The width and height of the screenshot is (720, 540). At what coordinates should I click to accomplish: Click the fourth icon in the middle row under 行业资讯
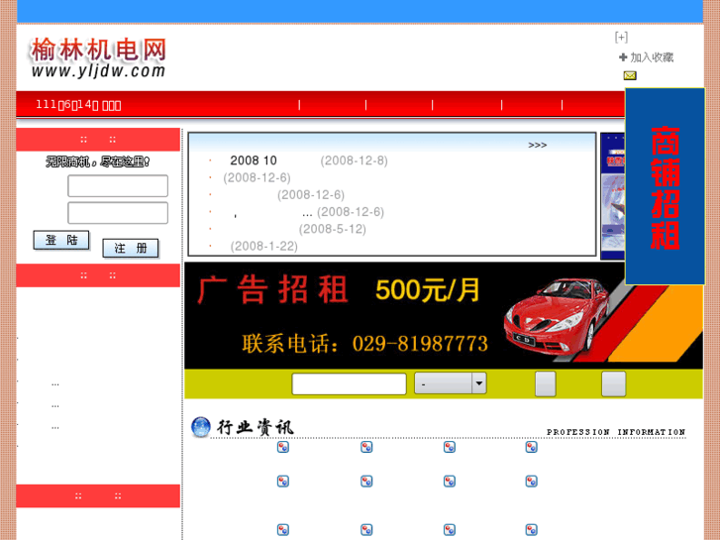[531, 482]
